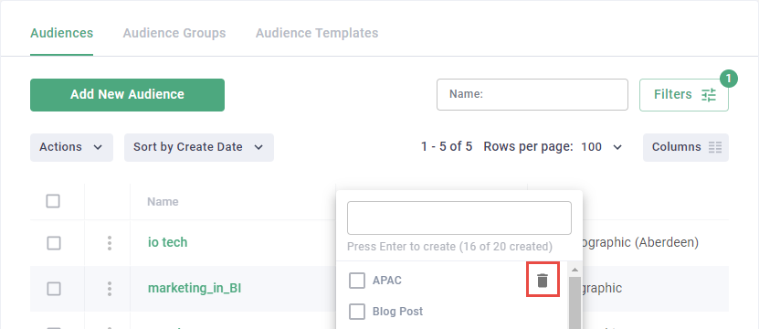Check the Blog Post label checkbox
The width and height of the screenshot is (759, 329).
click(x=357, y=312)
